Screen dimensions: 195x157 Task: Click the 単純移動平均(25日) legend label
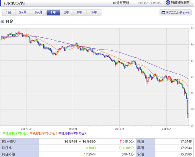(x=43, y=133)
